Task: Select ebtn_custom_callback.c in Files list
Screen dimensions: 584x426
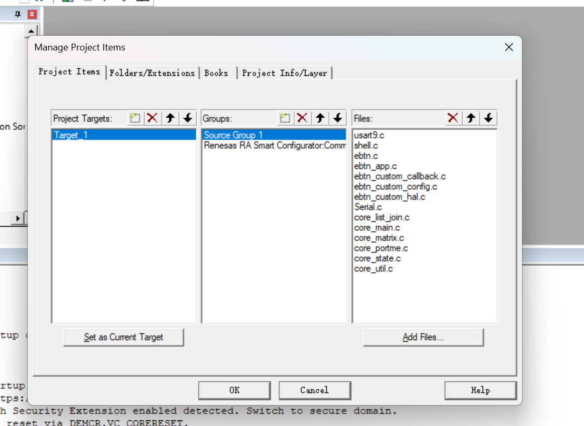Action: (x=400, y=177)
